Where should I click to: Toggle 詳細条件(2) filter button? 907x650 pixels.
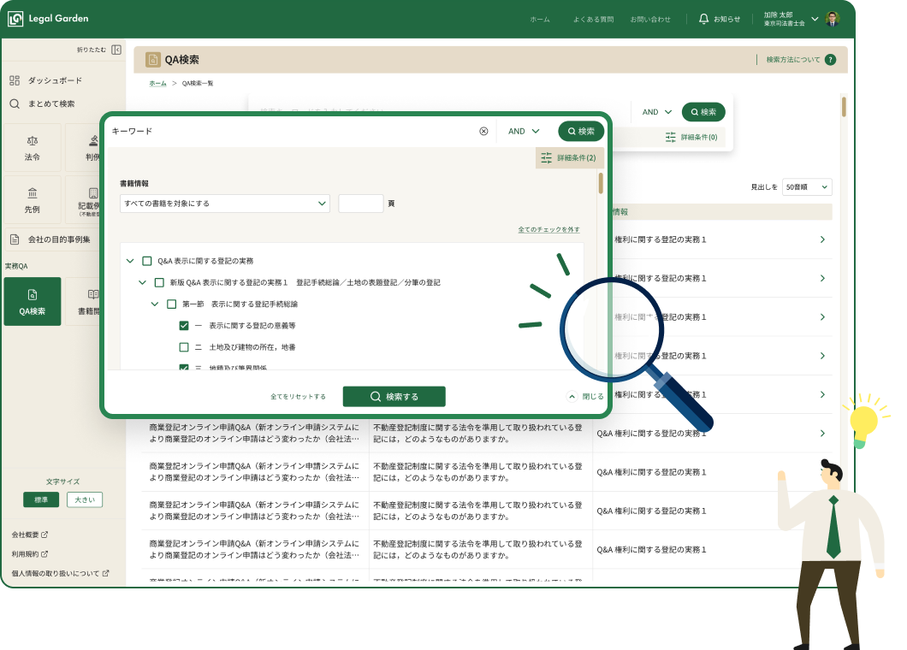(568, 158)
